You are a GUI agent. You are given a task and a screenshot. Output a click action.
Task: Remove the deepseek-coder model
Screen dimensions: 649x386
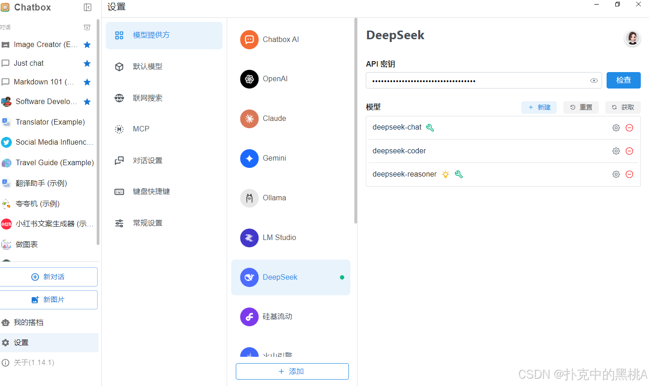tap(629, 151)
